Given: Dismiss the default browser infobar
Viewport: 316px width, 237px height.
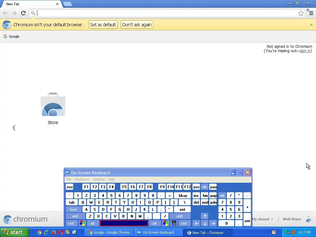Looking at the screenshot, I should 311,25.
